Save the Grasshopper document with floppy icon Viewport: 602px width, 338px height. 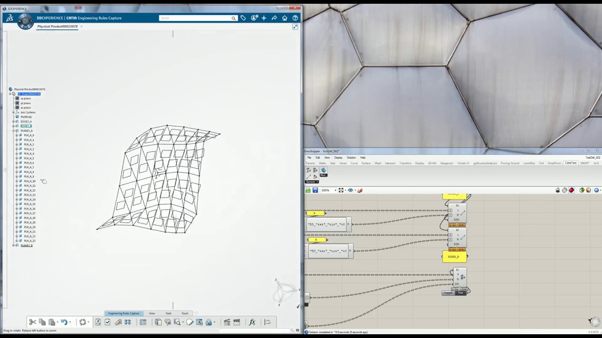click(x=315, y=190)
